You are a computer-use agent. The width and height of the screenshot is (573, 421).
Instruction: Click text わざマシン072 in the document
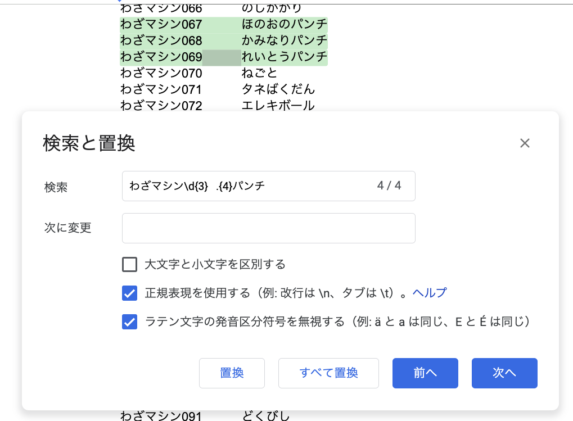[x=161, y=106]
